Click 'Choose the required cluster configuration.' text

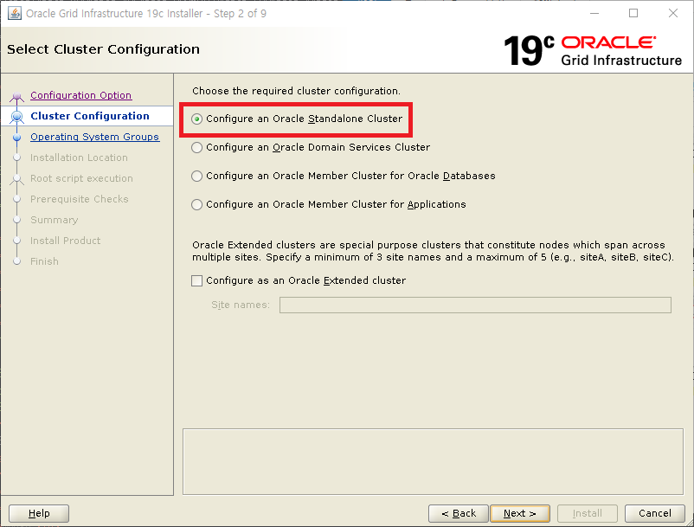[296, 91]
